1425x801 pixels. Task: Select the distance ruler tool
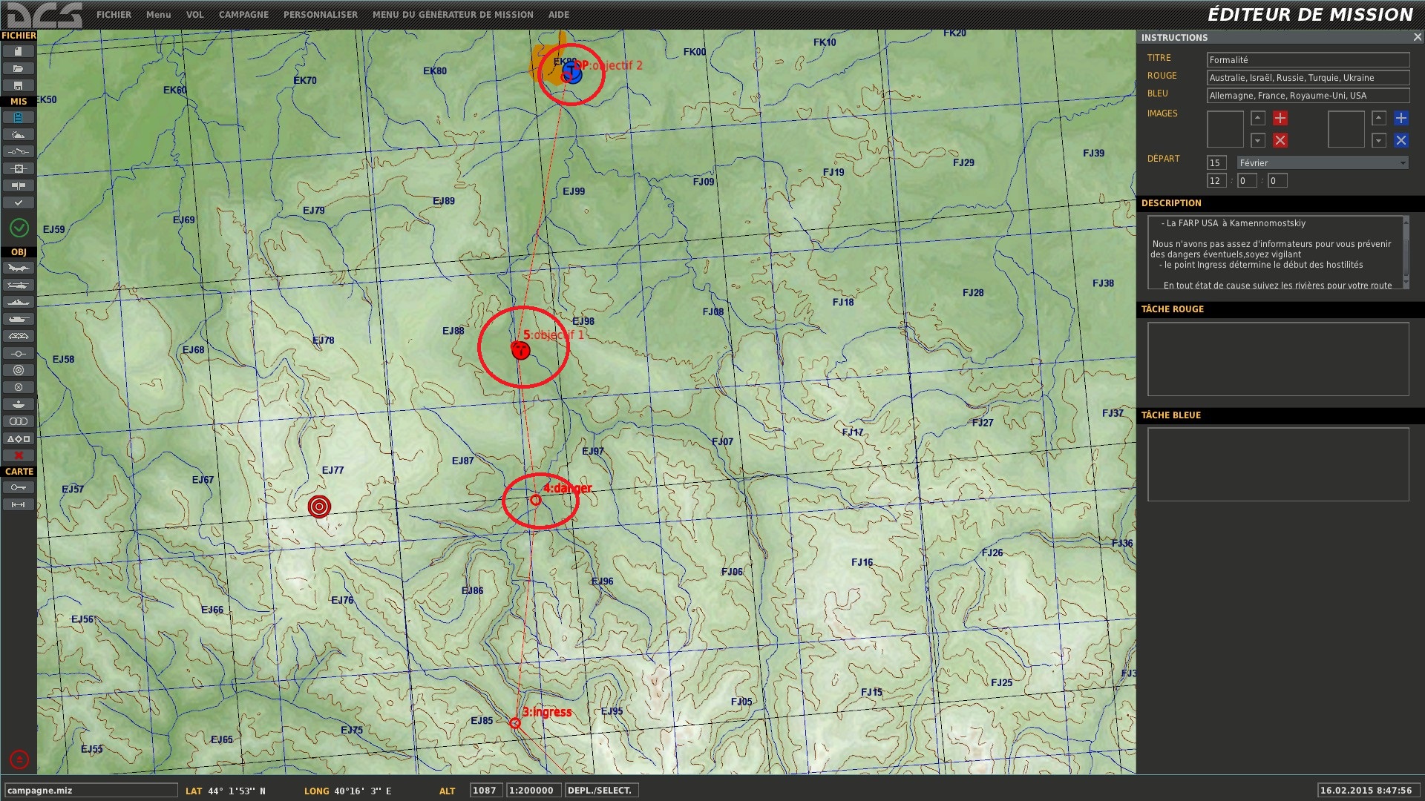click(x=19, y=504)
